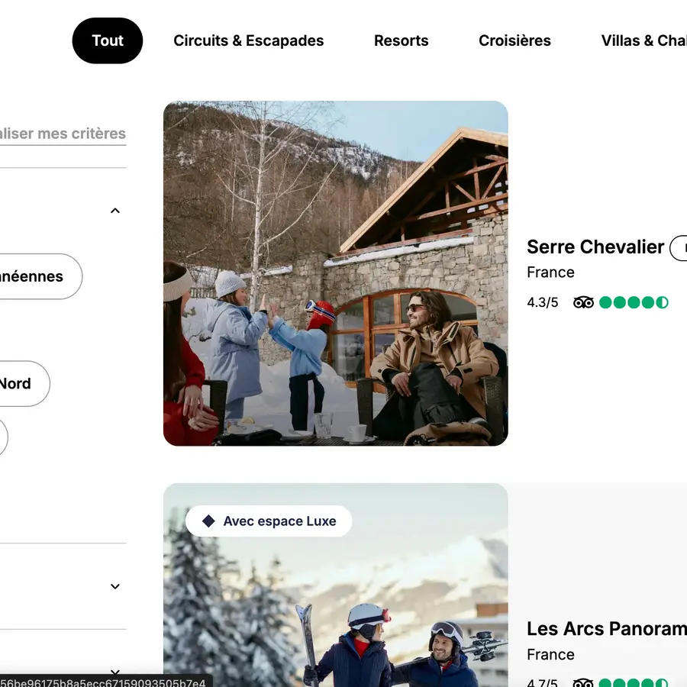Select the Tout tab
This screenshot has height=687, width=687.
pyautogui.click(x=108, y=41)
